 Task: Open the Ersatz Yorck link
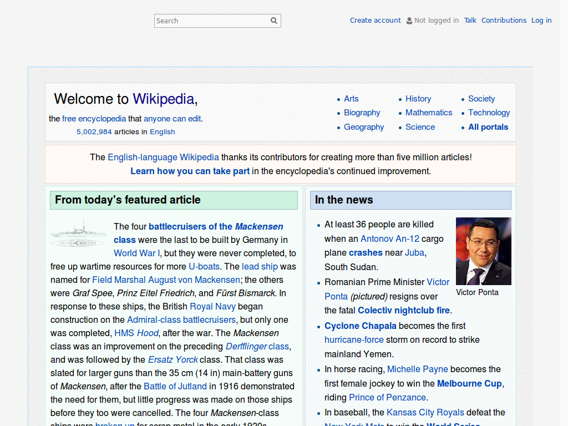[173, 359]
